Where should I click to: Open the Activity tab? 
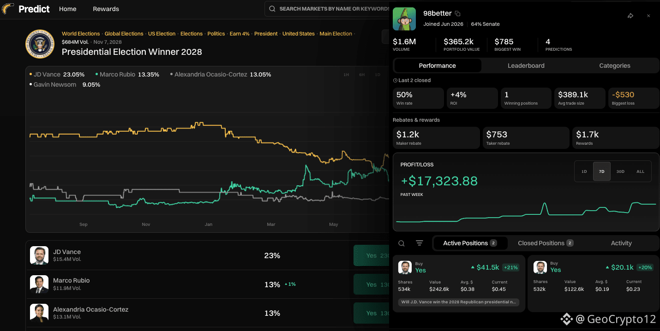click(x=621, y=243)
